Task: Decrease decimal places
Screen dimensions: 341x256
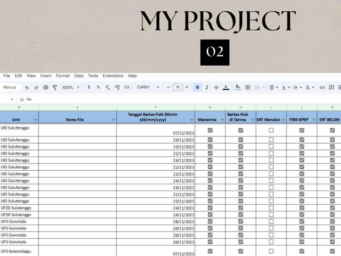Action: pyautogui.click(x=107, y=87)
